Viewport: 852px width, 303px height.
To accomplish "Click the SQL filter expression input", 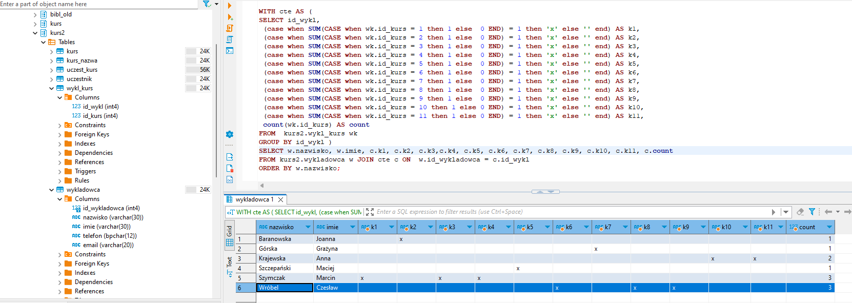I will tap(572, 212).
